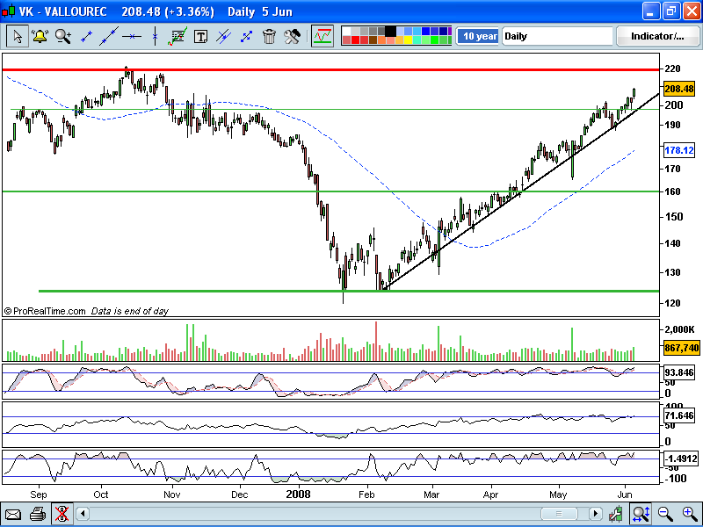Click the VK Vallourec window title icon
Image resolution: width=703 pixels, height=527 pixels.
(x=8, y=11)
